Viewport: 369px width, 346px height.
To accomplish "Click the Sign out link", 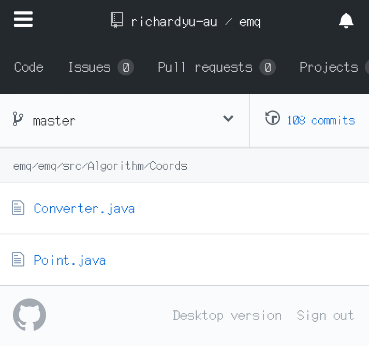I will 325,316.
